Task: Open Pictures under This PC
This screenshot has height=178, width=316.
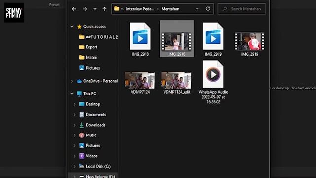Action: pos(89,146)
